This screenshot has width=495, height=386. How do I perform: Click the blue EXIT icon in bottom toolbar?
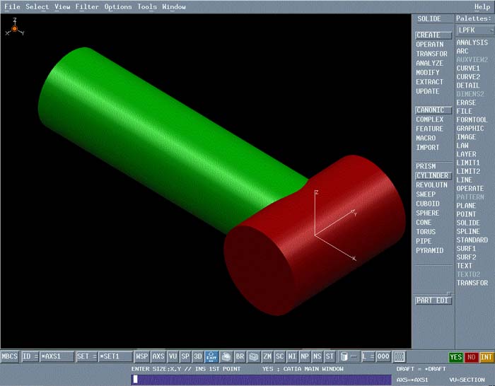pyautogui.click(x=211, y=357)
